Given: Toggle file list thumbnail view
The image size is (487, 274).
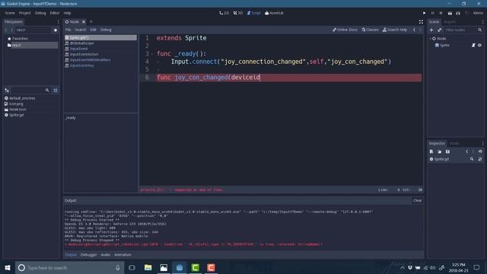Looking at the screenshot, I should click(56, 91).
